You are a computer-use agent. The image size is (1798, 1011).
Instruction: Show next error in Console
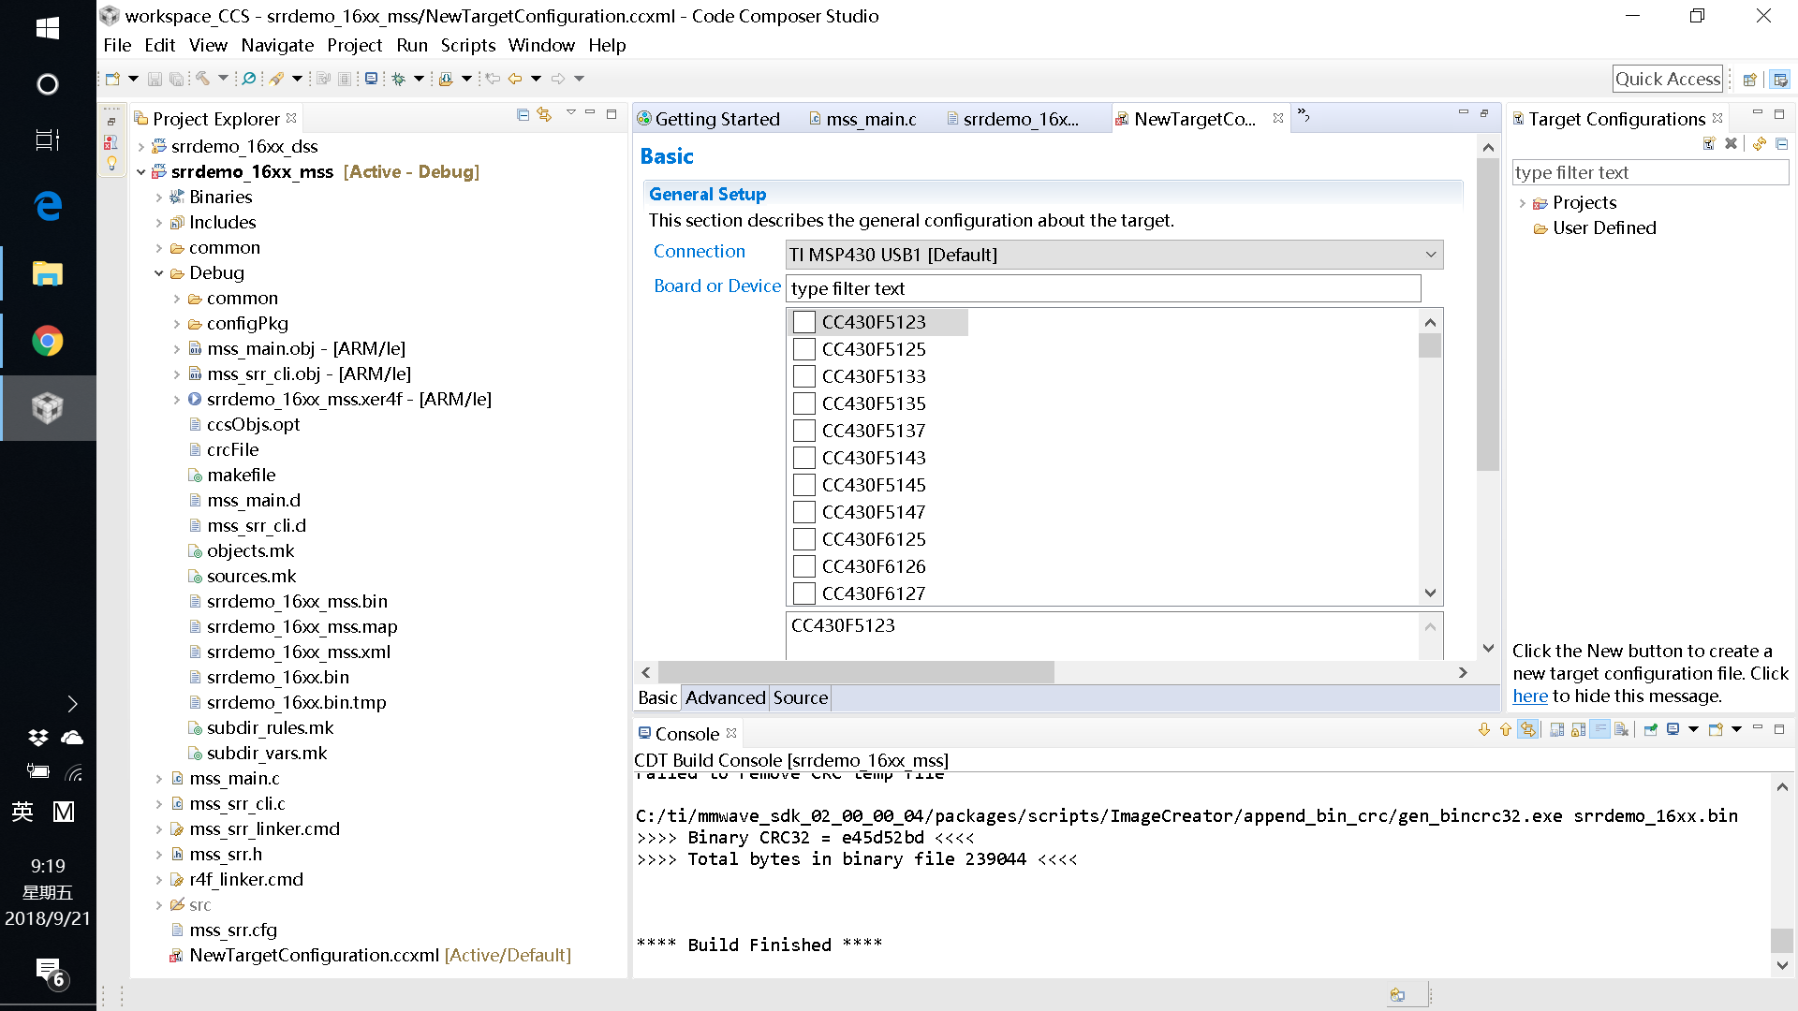click(1484, 729)
